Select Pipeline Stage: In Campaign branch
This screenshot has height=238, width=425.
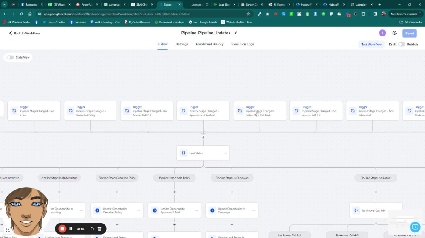point(232,178)
